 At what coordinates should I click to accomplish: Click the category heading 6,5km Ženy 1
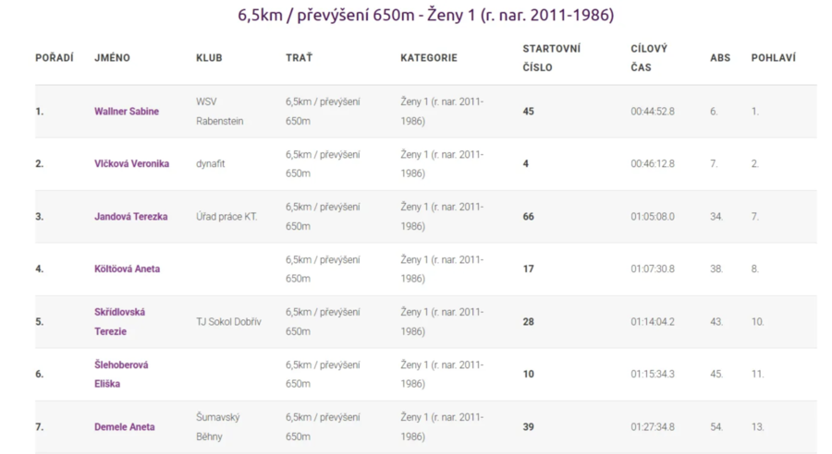(425, 15)
